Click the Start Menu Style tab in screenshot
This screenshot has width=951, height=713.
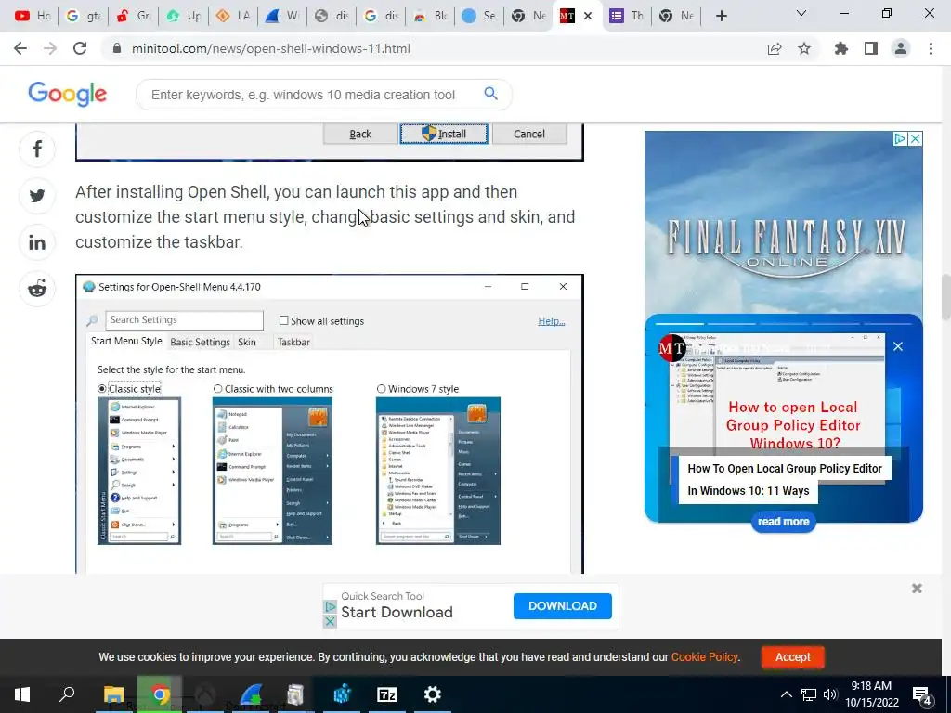click(x=126, y=341)
